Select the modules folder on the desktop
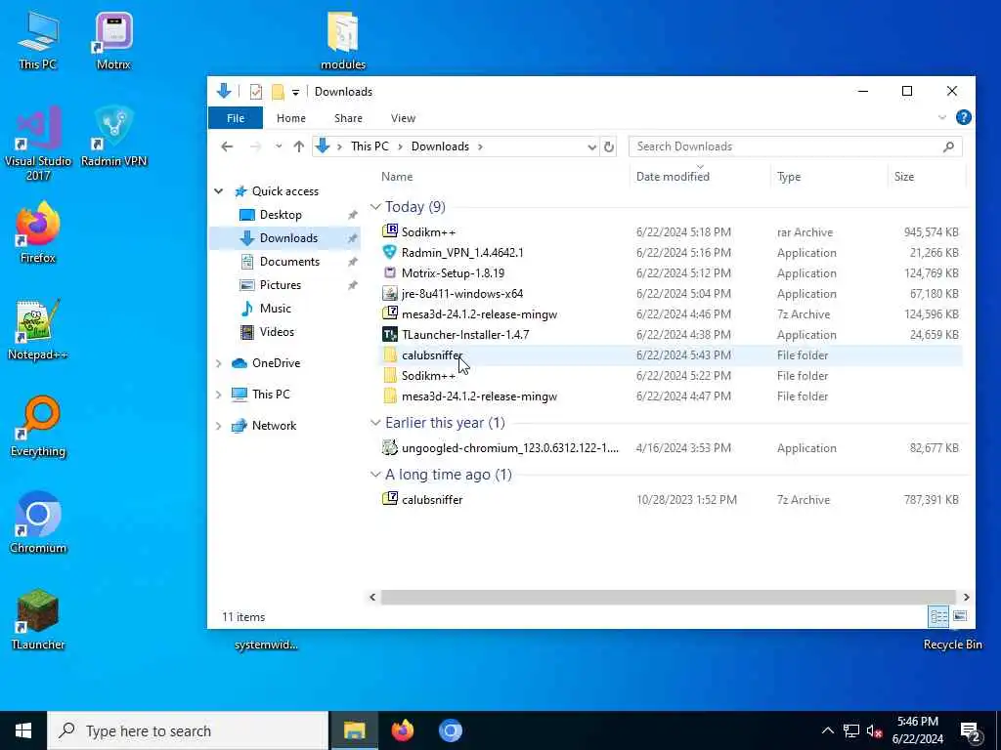1001x750 pixels. (x=343, y=39)
